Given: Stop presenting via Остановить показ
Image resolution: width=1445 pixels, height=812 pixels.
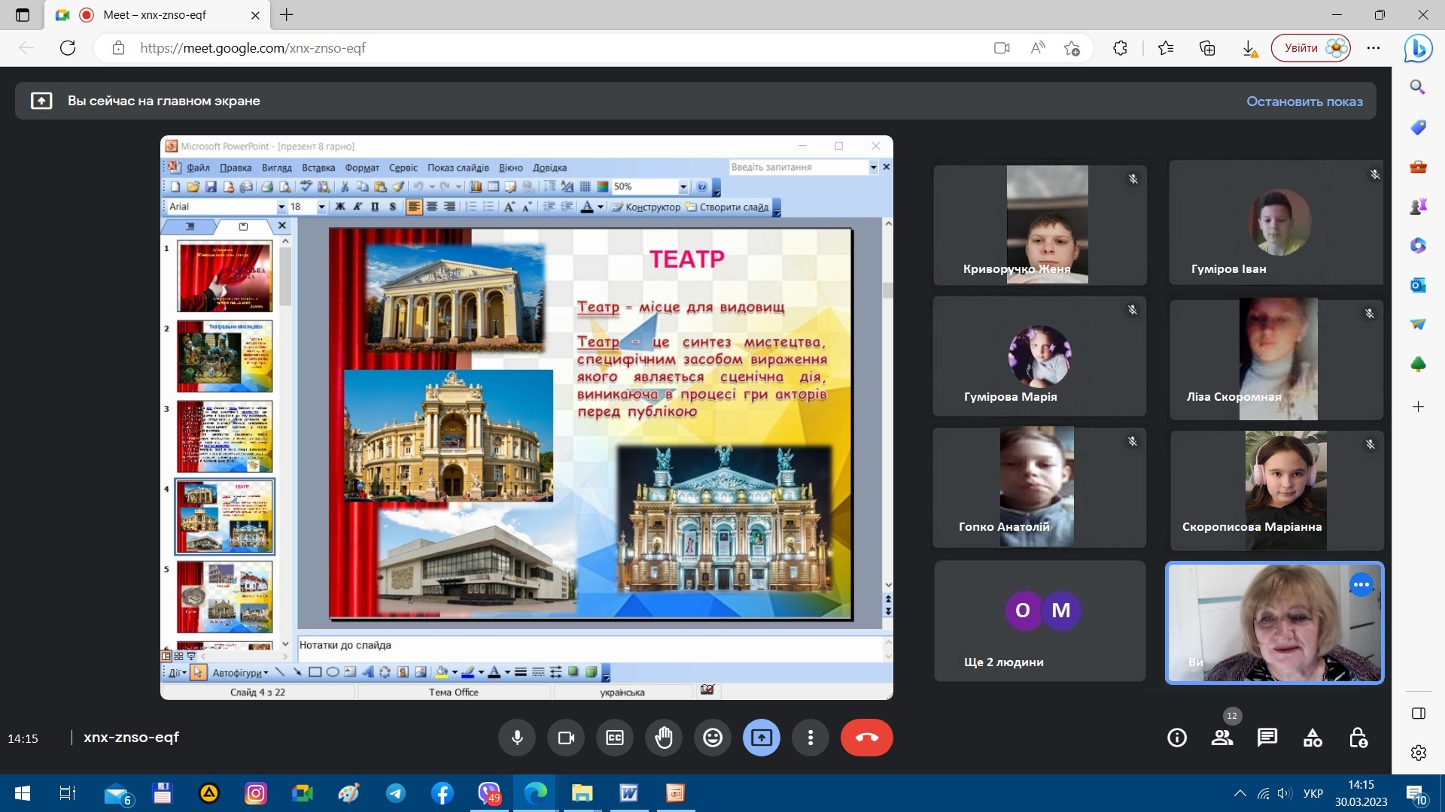Looking at the screenshot, I should (x=1304, y=101).
